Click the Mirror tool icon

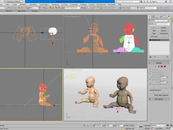point(82,8)
